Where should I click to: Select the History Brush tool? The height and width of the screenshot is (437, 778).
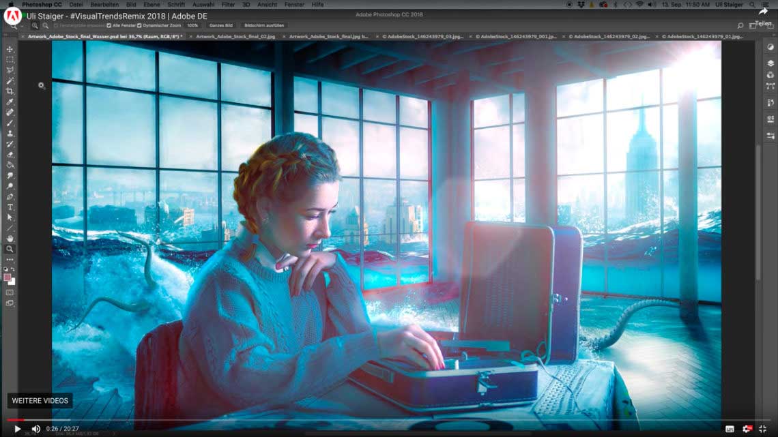coord(10,144)
